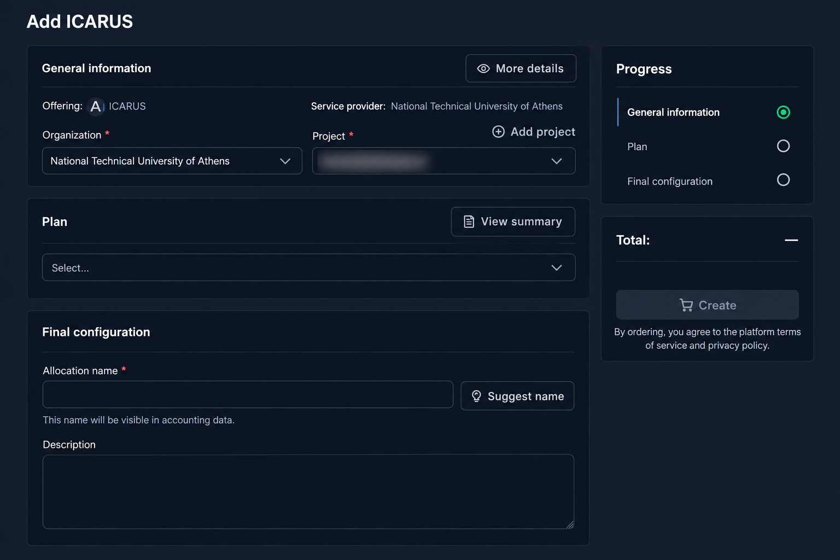Focus the Allocation name input field
This screenshot has width=840, height=560.
click(x=248, y=394)
